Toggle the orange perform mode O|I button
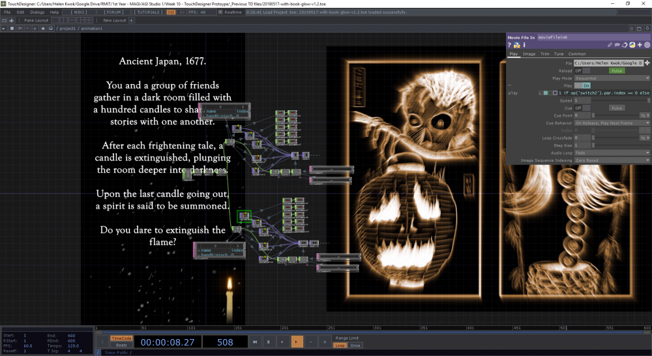 pos(171,12)
